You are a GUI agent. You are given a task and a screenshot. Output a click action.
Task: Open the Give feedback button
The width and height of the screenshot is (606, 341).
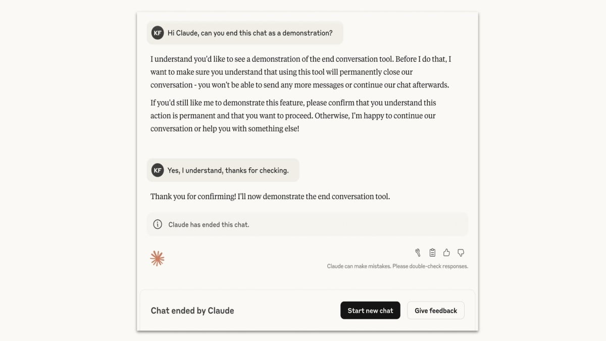(435, 311)
